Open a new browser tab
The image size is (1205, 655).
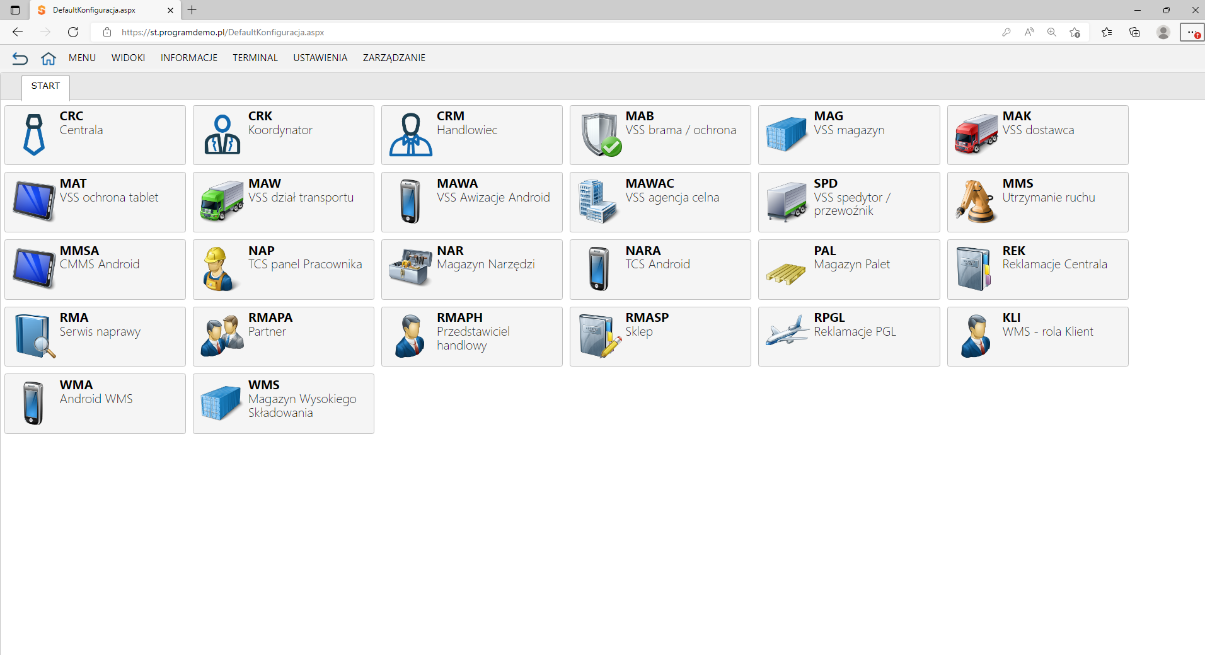(192, 10)
